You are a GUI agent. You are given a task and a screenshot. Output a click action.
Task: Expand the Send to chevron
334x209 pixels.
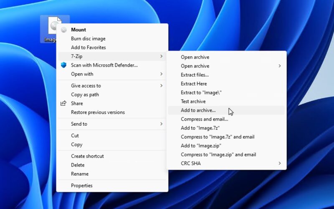161,124
